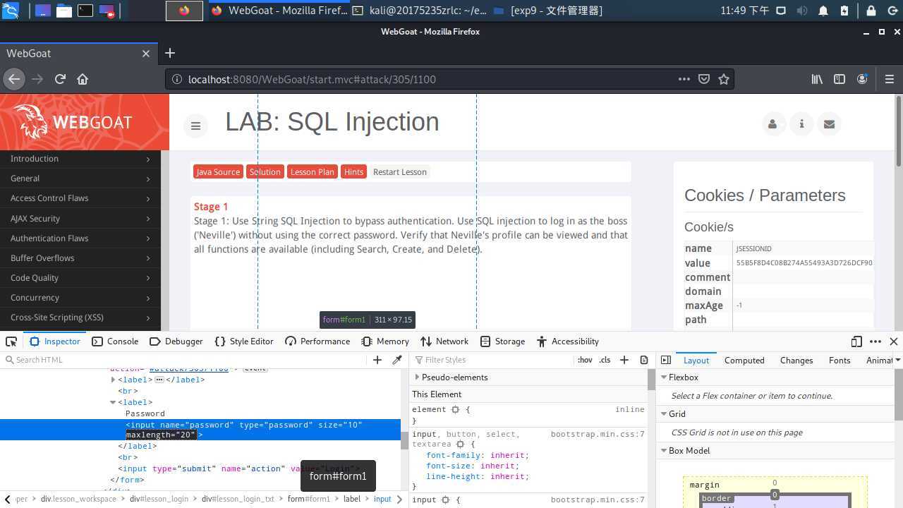Open the Network devtools tab
This screenshot has height=508, width=903.
click(444, 341)
